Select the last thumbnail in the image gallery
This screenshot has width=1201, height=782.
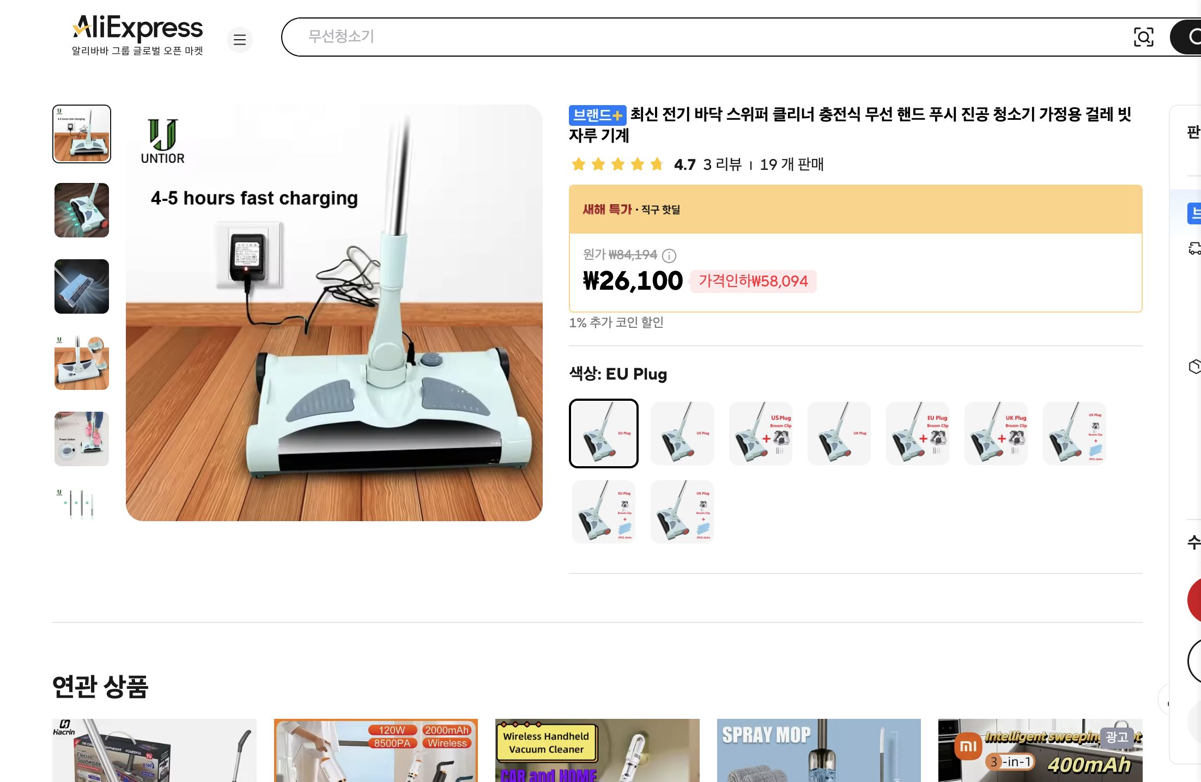(81, 504)
